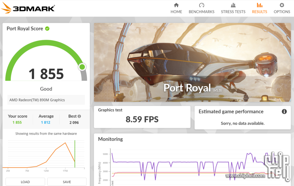Image resolution: width=294 pixels, height=186 pixels.
Task: Click the Monitoring section heading
Action: [111, 139]
